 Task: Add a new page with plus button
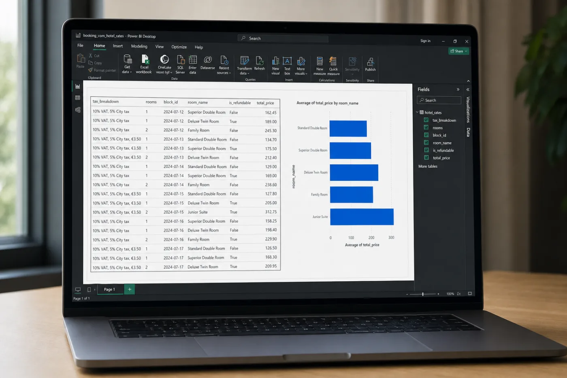point(130,289)
